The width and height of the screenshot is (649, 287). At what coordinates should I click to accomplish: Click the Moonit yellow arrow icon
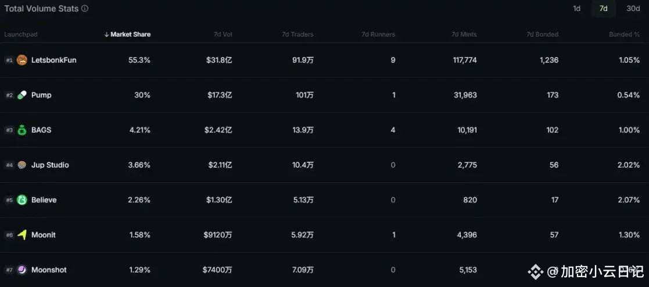[22, 235]
